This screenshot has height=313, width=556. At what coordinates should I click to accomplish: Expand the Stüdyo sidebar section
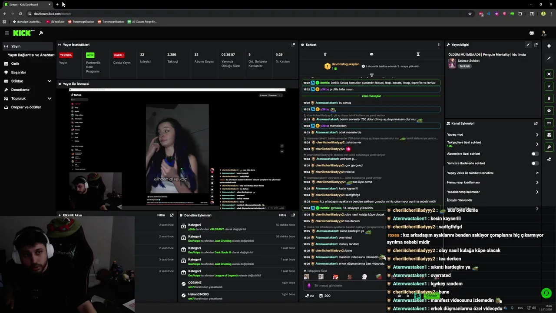point(50,81)
